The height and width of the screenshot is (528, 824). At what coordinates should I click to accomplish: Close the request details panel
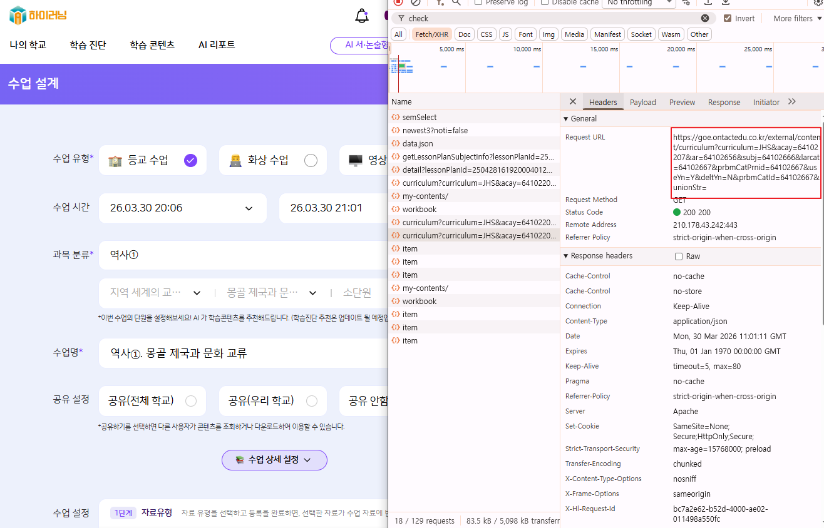coord(572,102)
